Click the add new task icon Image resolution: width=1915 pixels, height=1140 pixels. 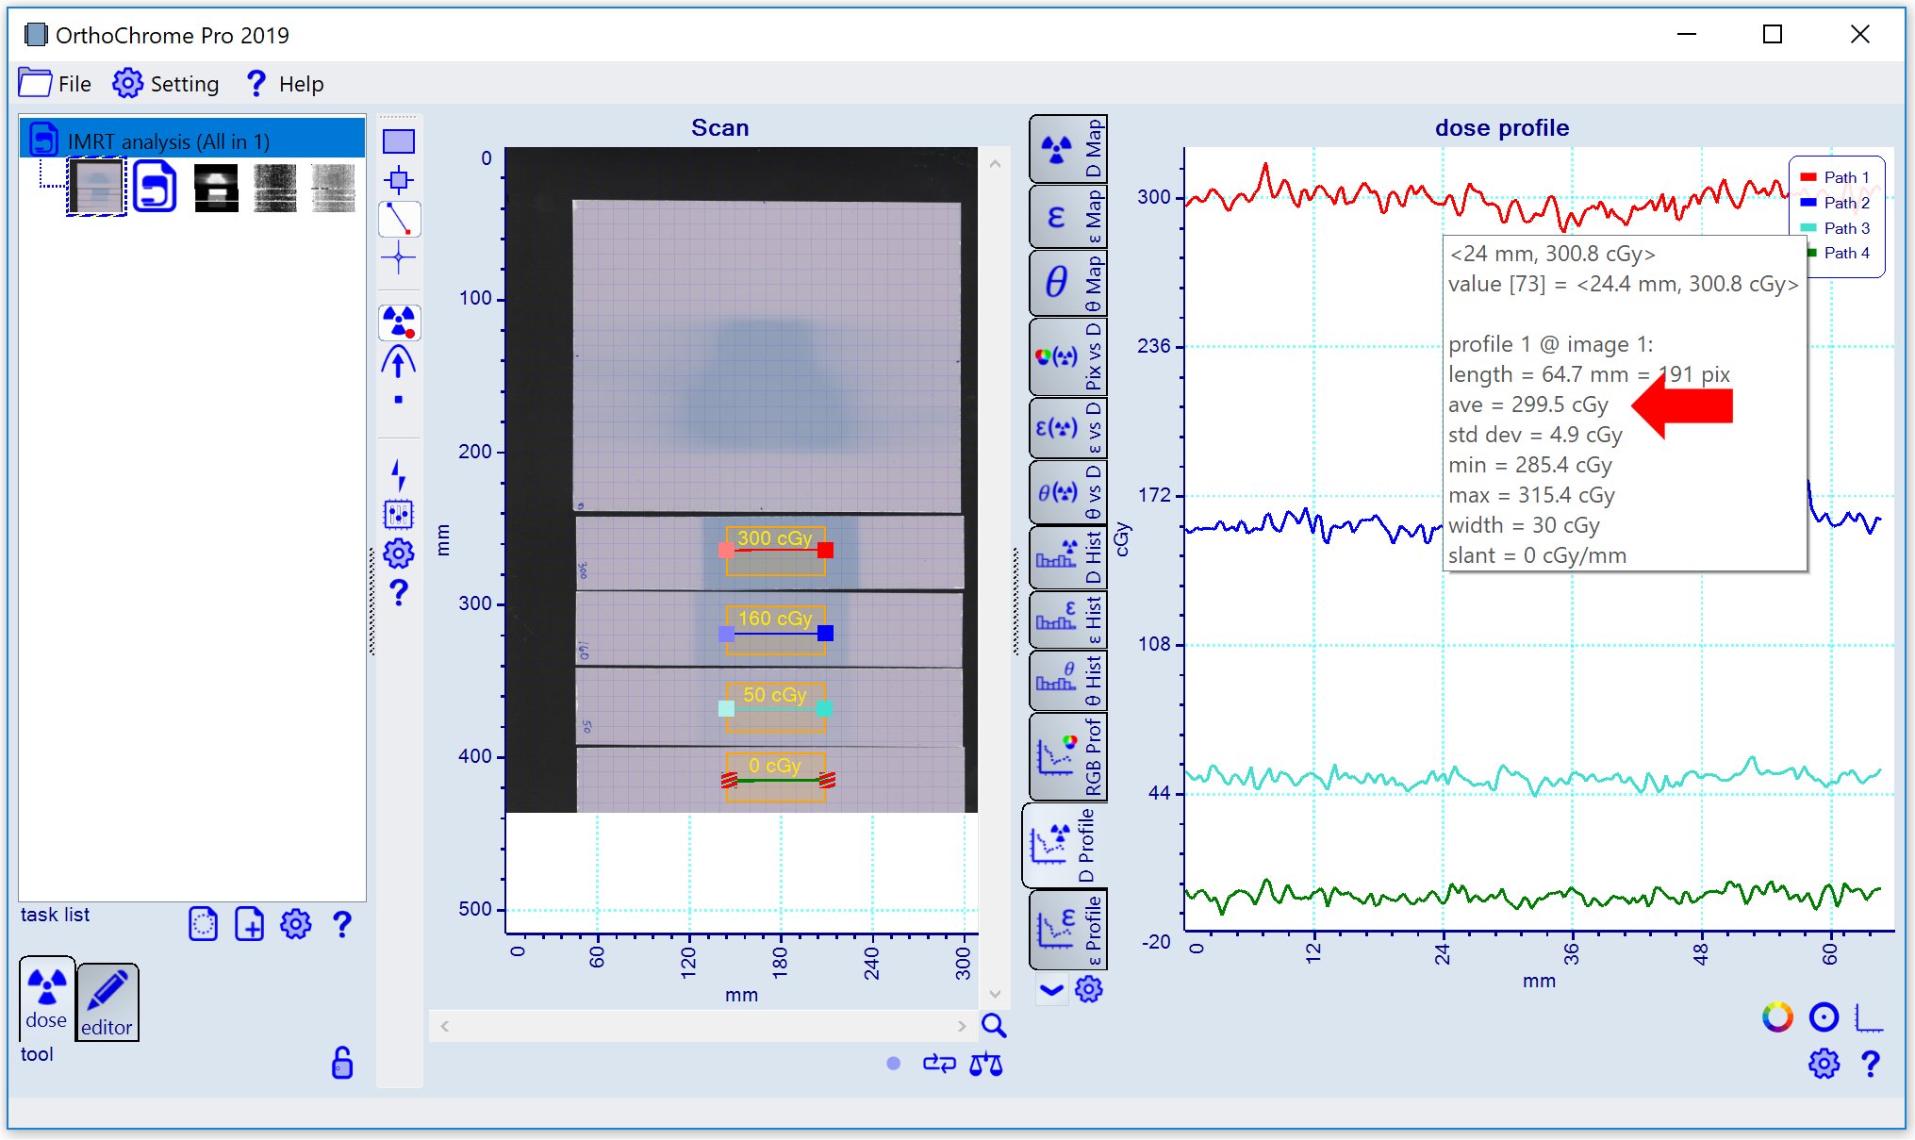pyautogui.click(x=249, y=924)
